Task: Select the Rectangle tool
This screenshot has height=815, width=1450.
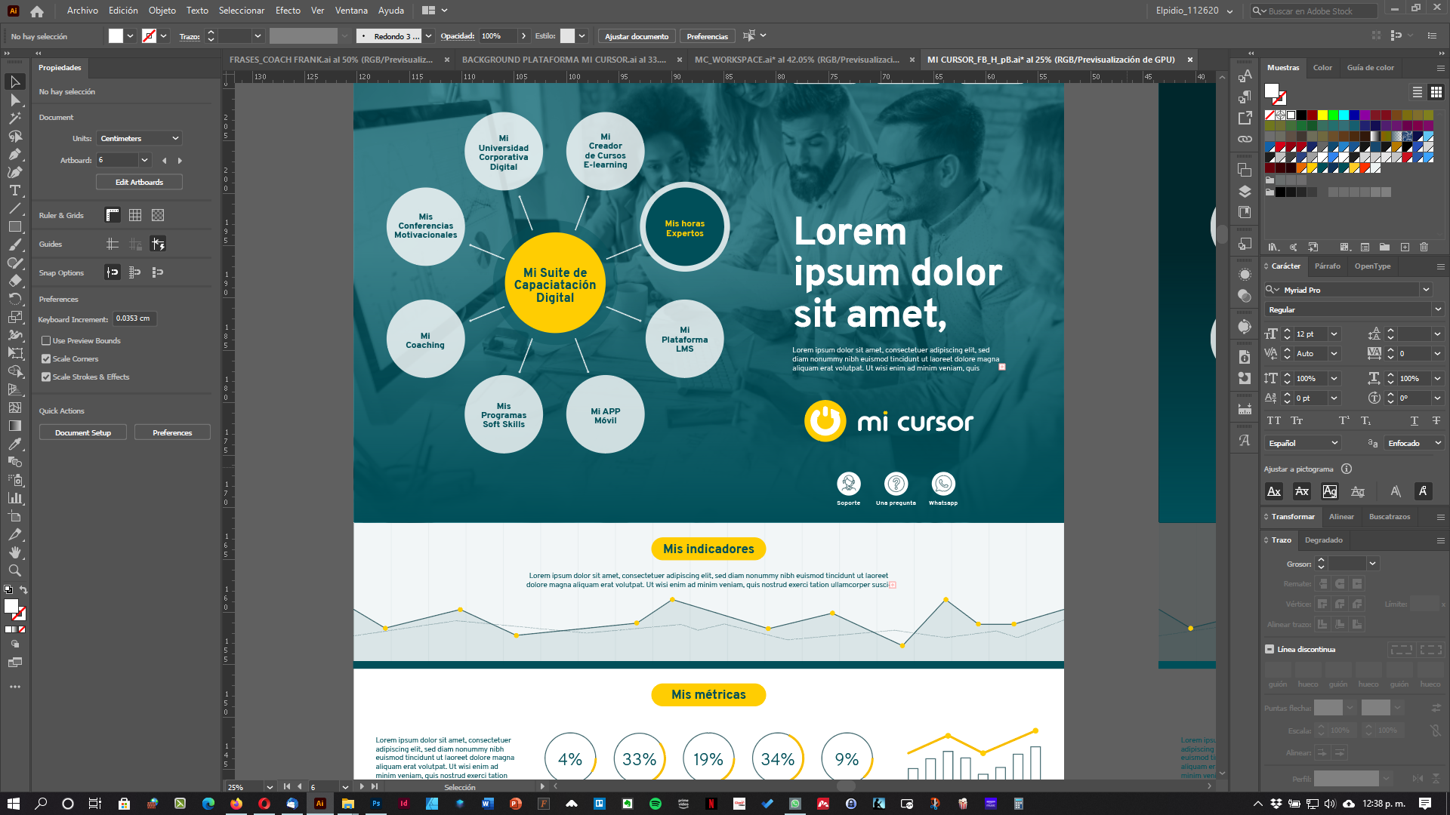Action: 14,226
